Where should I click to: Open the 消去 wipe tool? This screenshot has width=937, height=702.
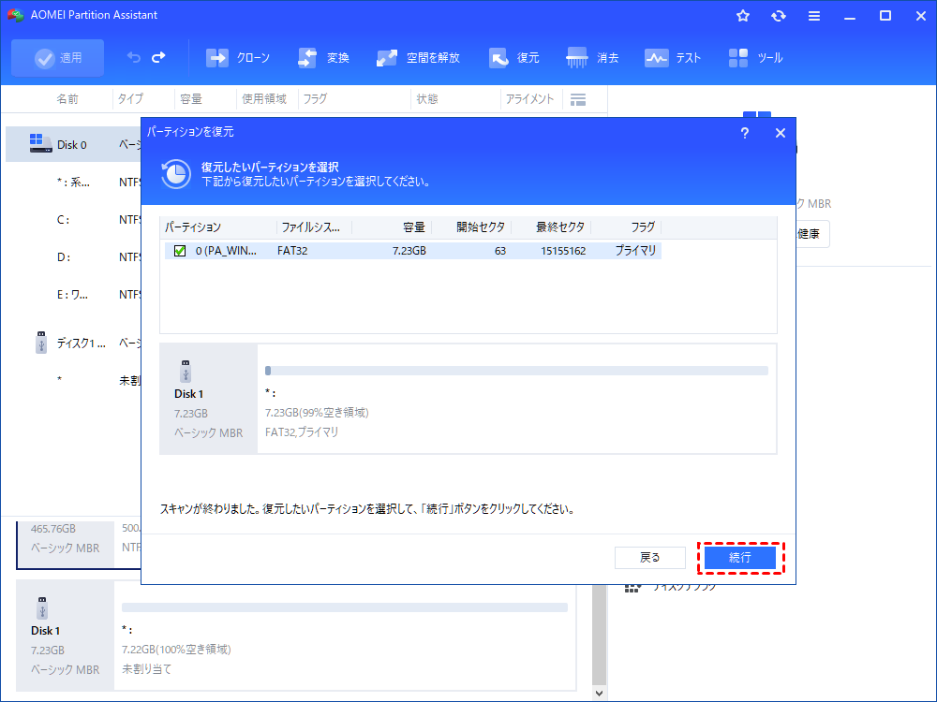pyautogui.click(x=592, y=58)
